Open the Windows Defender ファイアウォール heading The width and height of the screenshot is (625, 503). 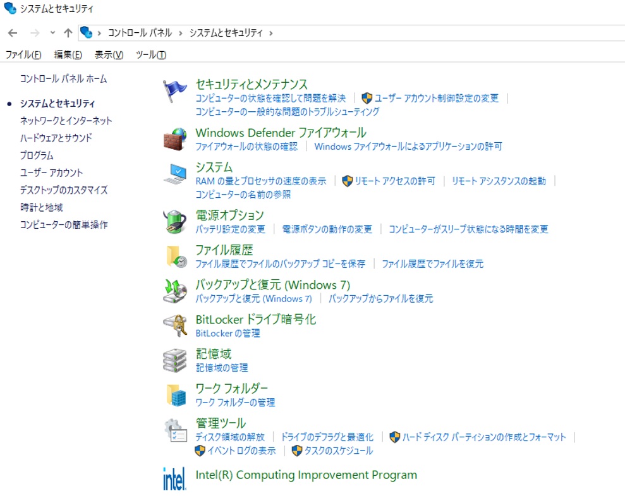tap(281, 132)
